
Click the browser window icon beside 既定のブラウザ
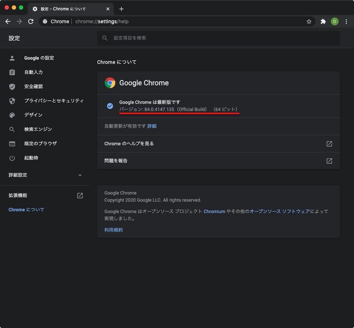(12, 144)
